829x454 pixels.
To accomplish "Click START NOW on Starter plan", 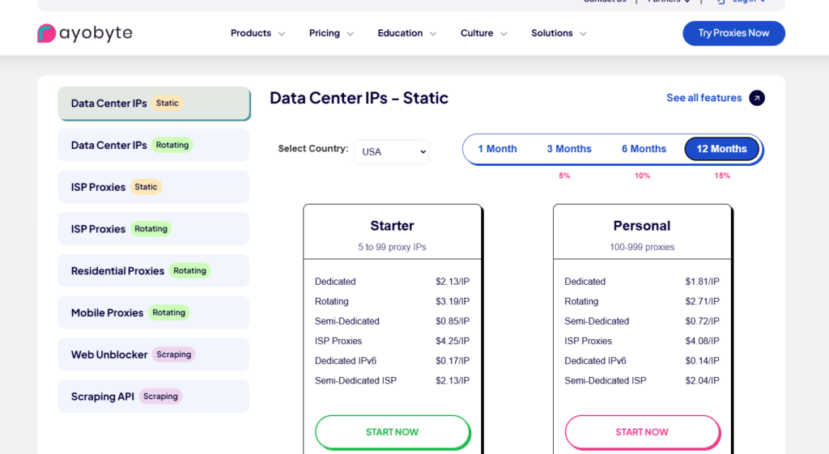I will 392,432.
